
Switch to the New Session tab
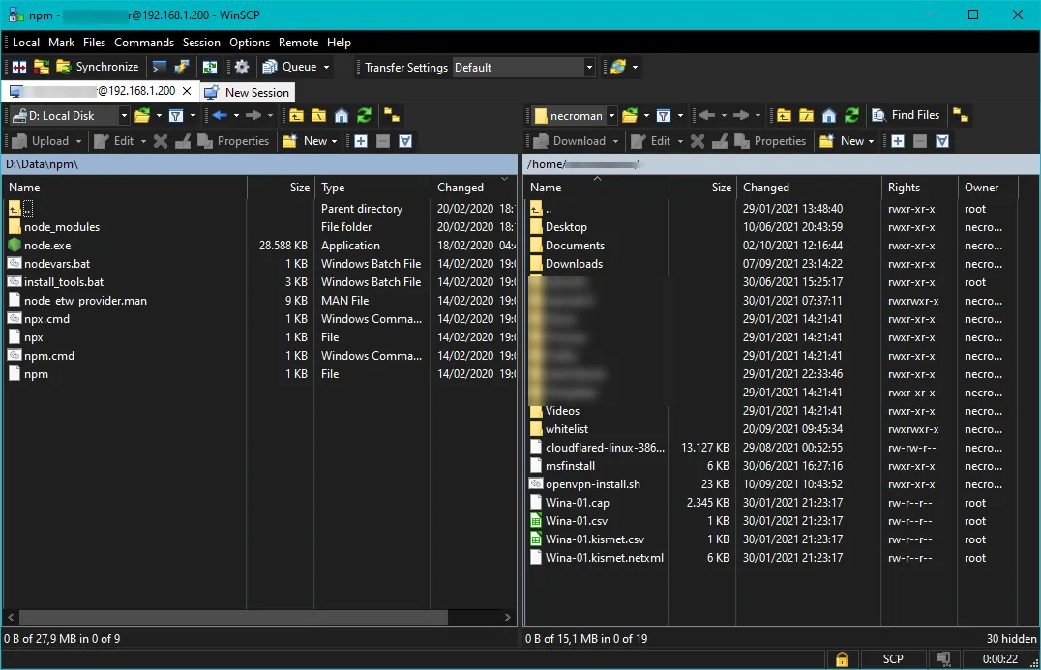tap(248, 92)
